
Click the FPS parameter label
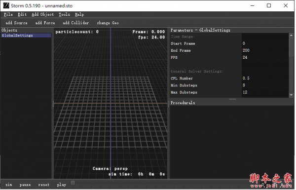[x=174, y=57]
